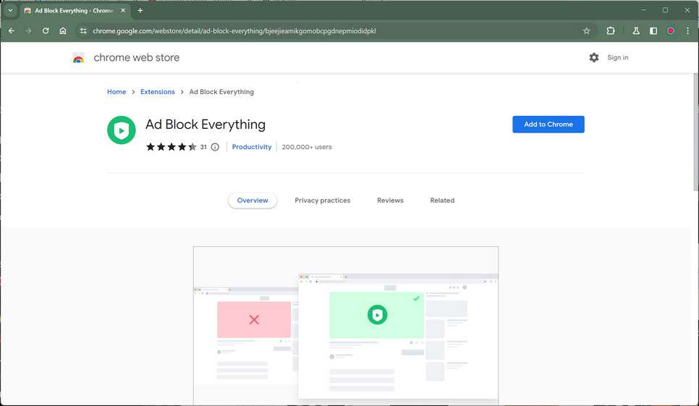Image resolution: width=699 pixels, height=406 pixels.
Task: Open rating info circle icon
Action: point(215,147)
